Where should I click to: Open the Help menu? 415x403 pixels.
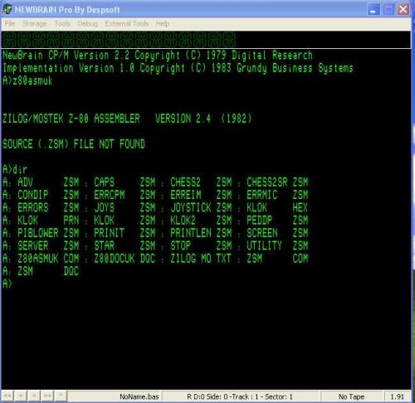pos(163,24)
